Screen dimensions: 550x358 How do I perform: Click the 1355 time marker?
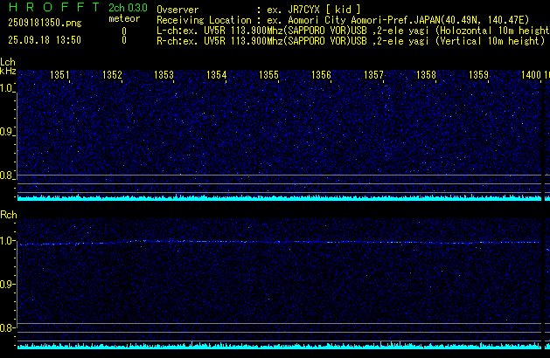click(268, 76)
